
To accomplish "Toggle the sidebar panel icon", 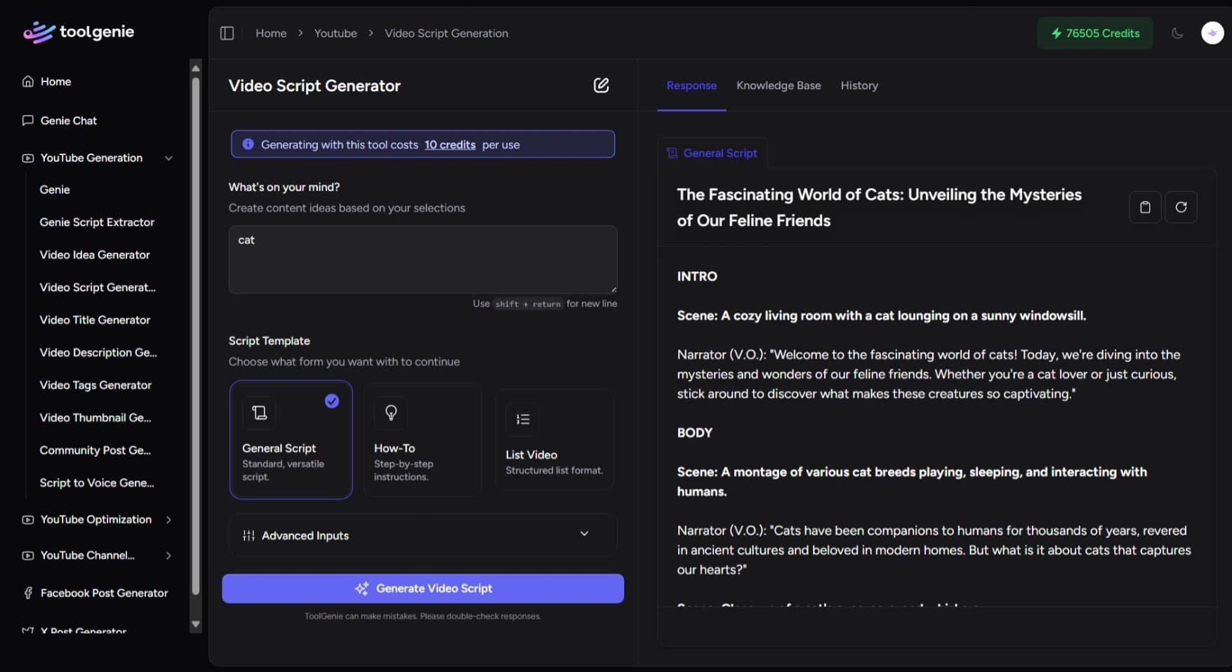I will click(x=227, y=33).
